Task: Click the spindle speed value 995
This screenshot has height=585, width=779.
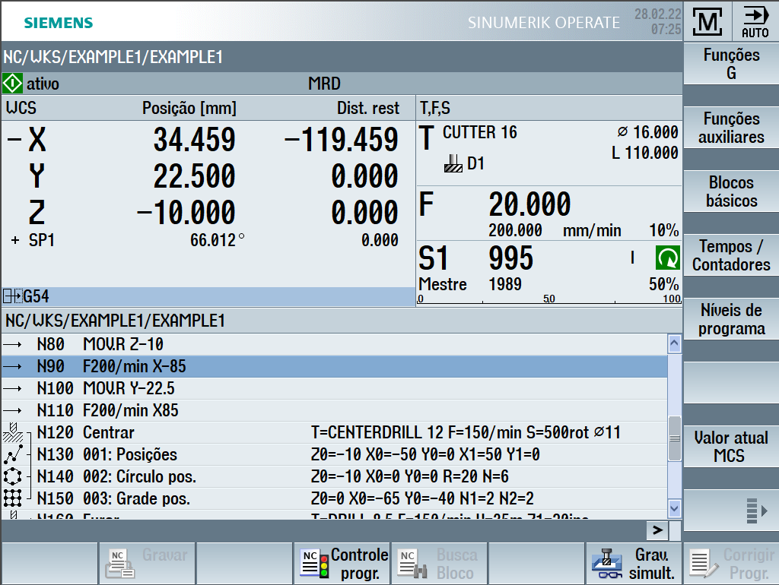Action: click(x=510, y=258)
